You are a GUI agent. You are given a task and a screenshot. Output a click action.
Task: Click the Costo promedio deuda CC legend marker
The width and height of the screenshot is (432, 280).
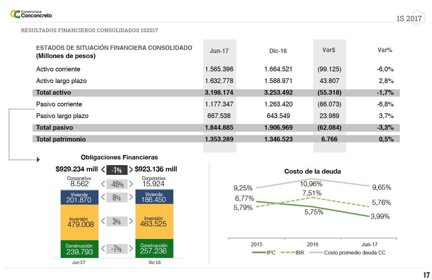(316, 253)
